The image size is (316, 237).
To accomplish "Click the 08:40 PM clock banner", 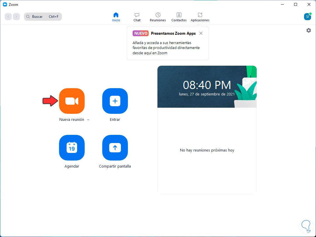I will tap(207, 87).
